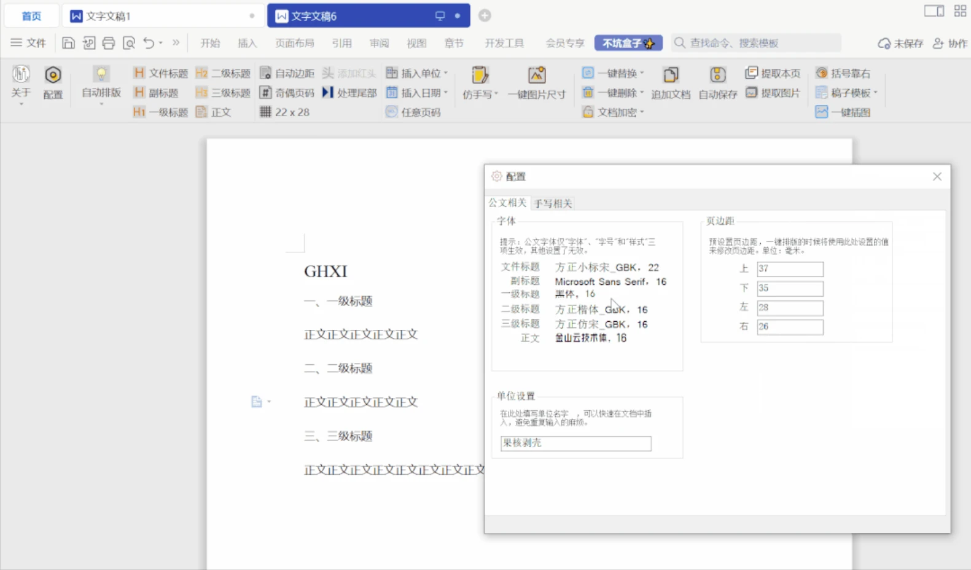
Task: Switch to 引用 ribbon tab
Action: pyautogui.click(x=342, y=43)
